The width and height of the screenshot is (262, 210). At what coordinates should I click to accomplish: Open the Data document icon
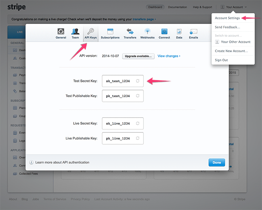[179, 31]
